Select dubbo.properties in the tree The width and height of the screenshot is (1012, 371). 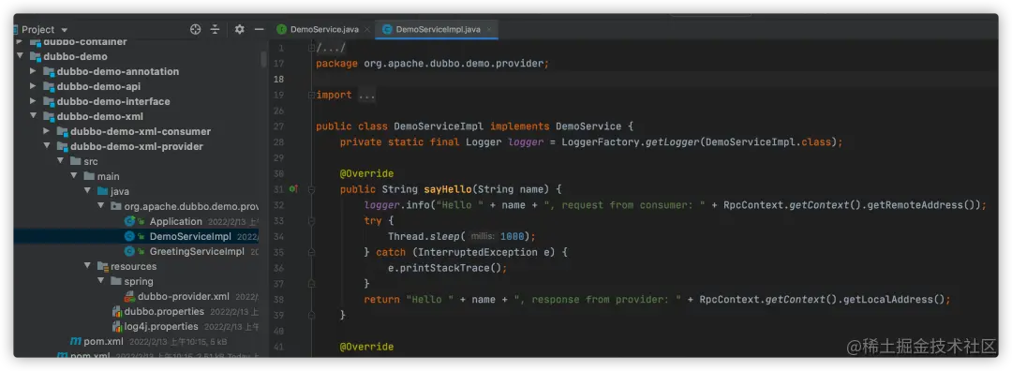(164, 312)
